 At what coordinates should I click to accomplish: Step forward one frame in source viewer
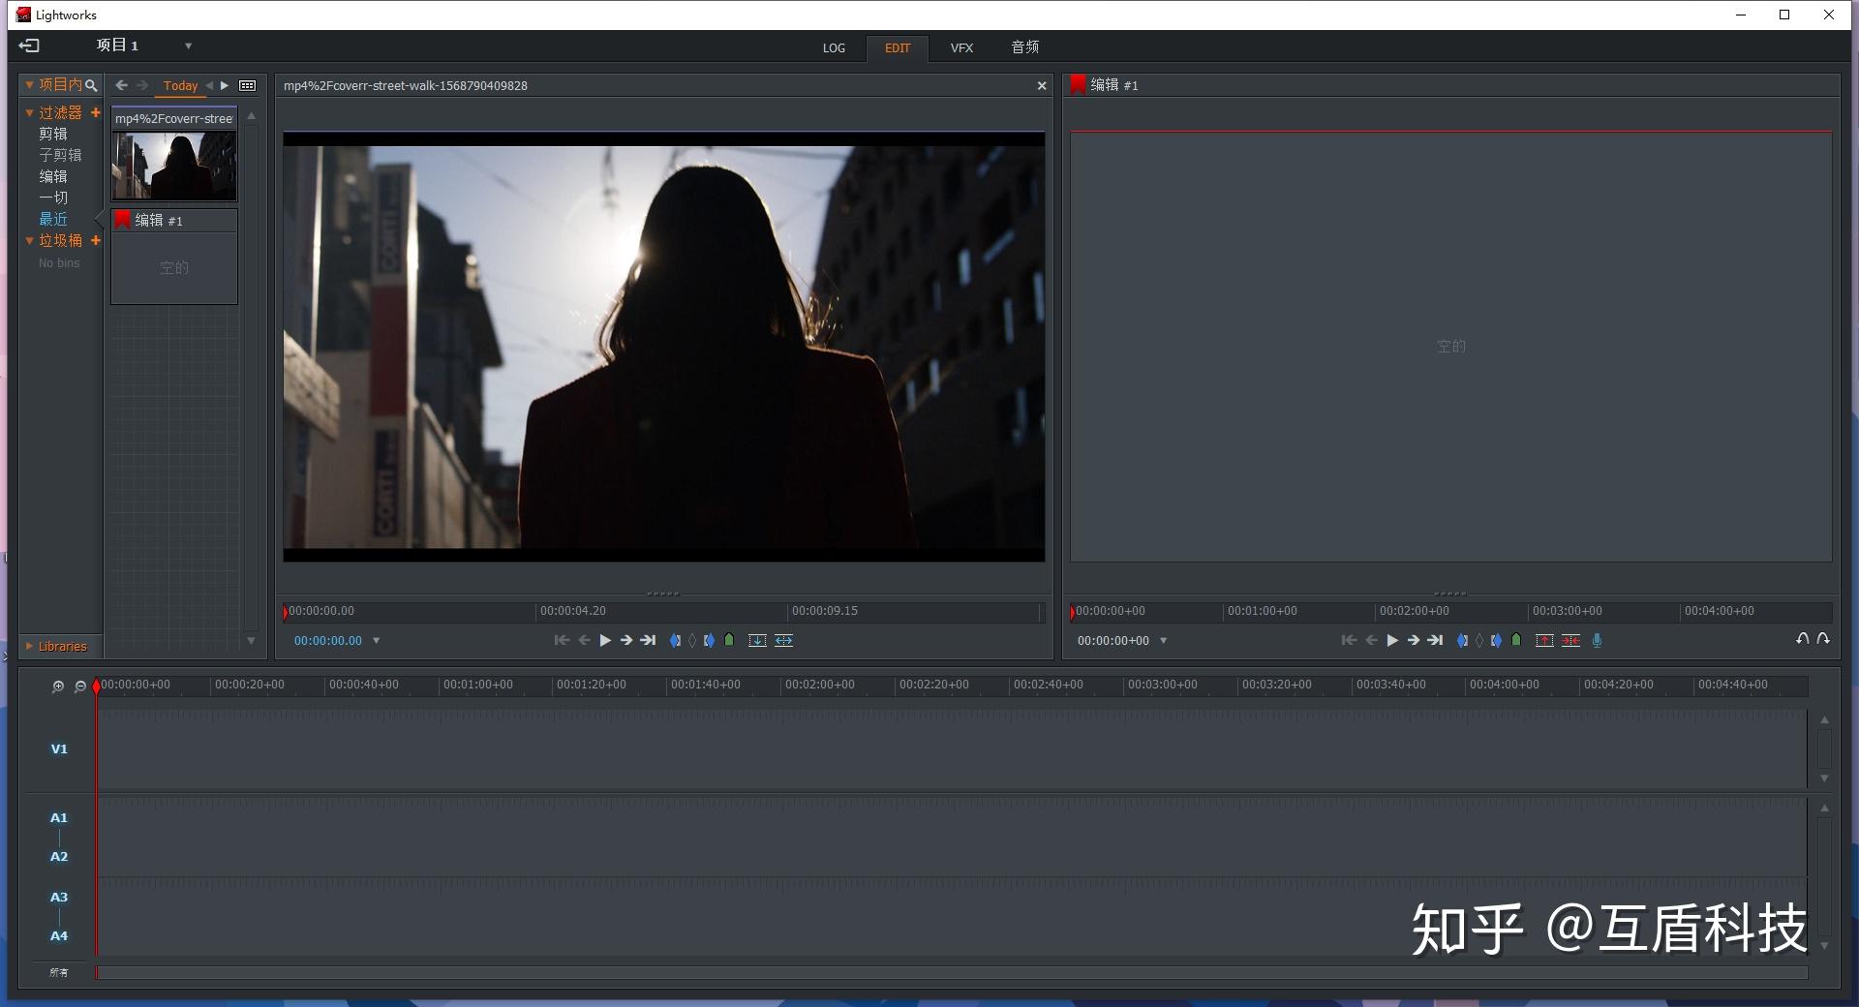(x=626, y=640)
